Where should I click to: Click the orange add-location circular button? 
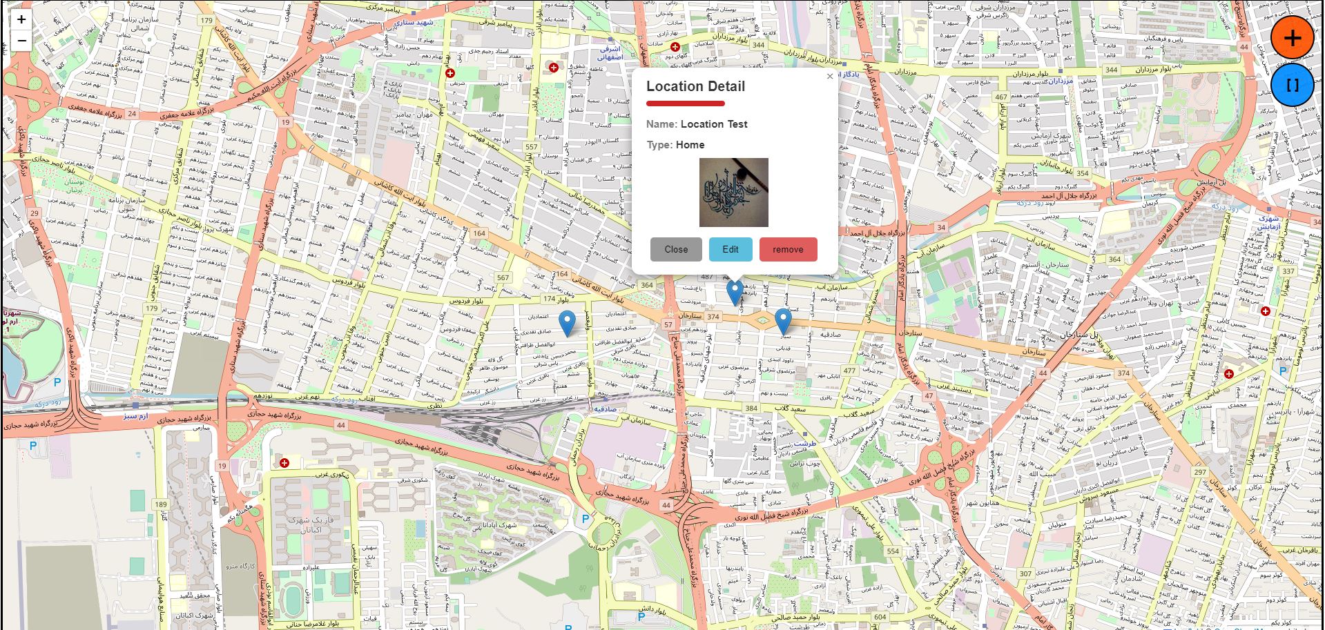(1292, 38)
